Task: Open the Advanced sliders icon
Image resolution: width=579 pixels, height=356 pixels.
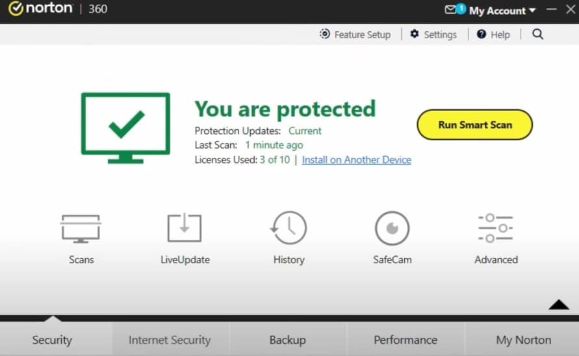Action: [x=496, y=228]
